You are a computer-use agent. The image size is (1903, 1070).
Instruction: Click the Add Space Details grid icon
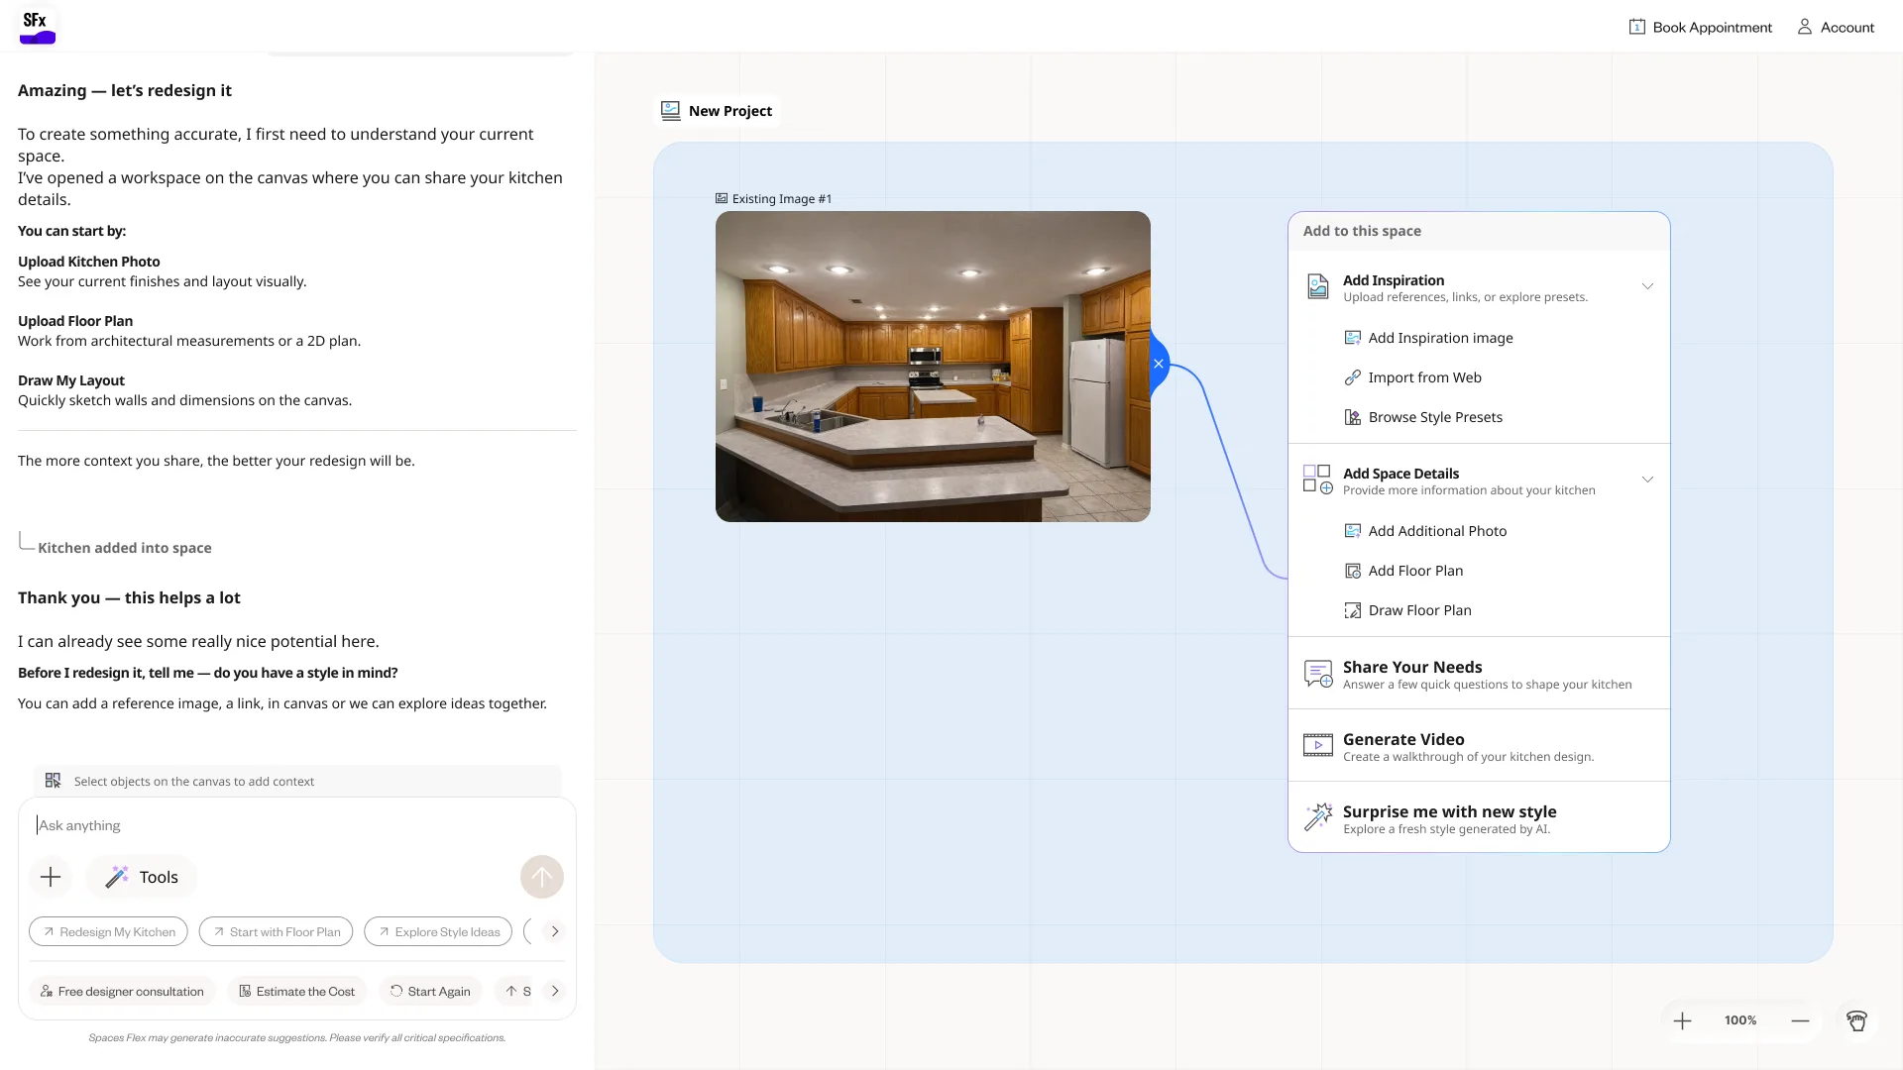pos(1317,480)
